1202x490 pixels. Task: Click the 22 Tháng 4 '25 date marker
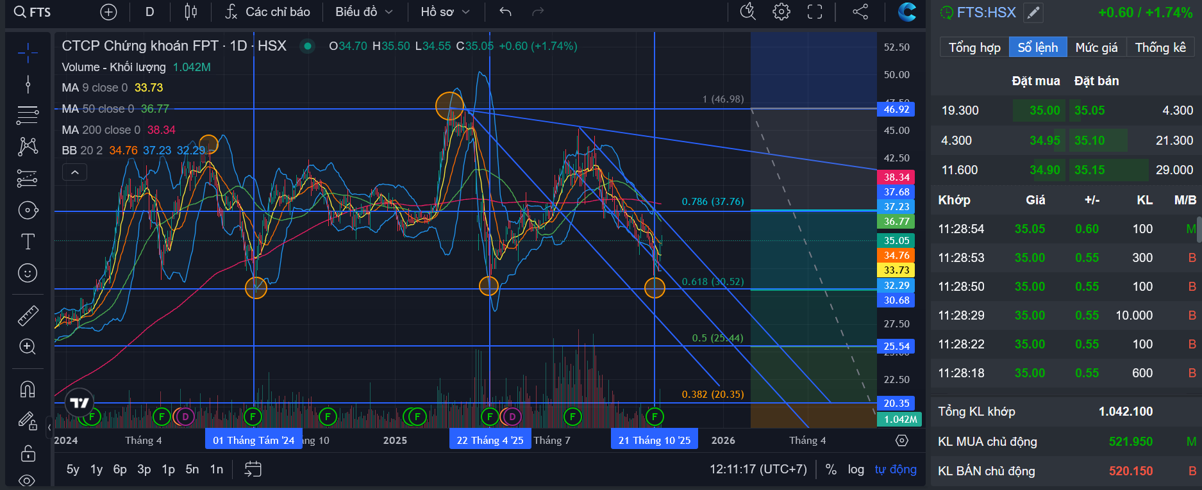(x=490, y=440)
